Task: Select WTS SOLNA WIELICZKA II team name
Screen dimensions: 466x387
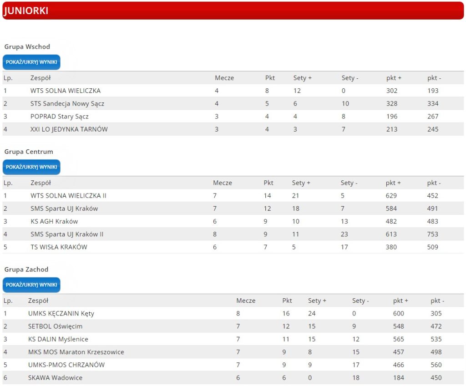Action: 68,196
